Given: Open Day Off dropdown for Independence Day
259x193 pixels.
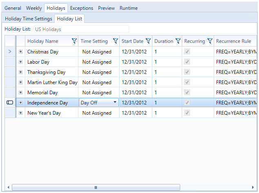Looking at the screenshot, I should click(x=115, y=102).
